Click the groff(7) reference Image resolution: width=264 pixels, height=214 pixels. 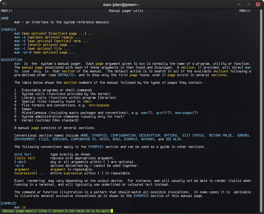164,113
